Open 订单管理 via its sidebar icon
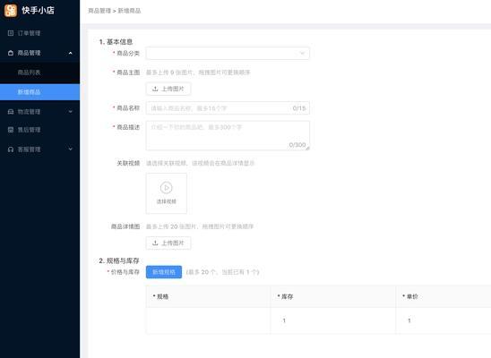491x358 pixels. pos(11,33)
